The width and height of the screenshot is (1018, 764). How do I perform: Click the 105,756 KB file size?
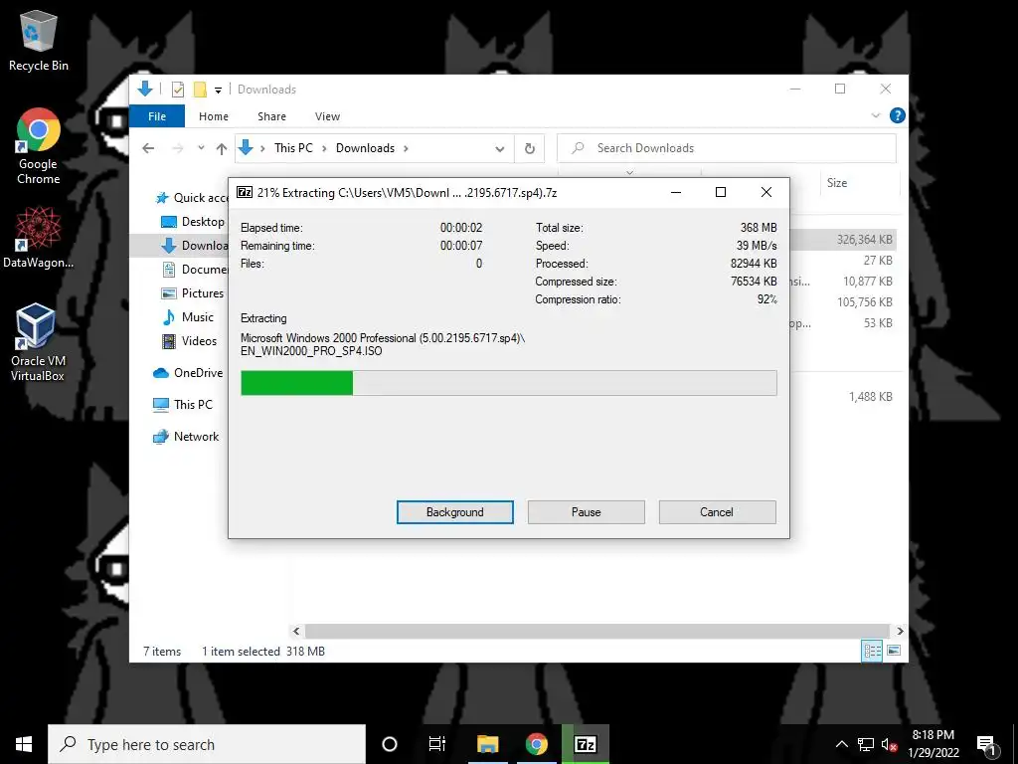[x=864, y=302]
